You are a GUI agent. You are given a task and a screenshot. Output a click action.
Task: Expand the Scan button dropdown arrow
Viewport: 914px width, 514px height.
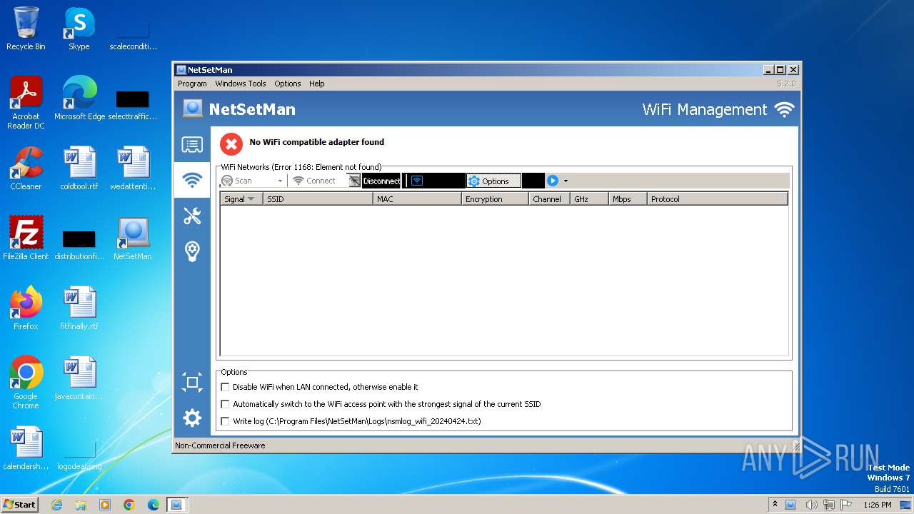click(280, 181)
